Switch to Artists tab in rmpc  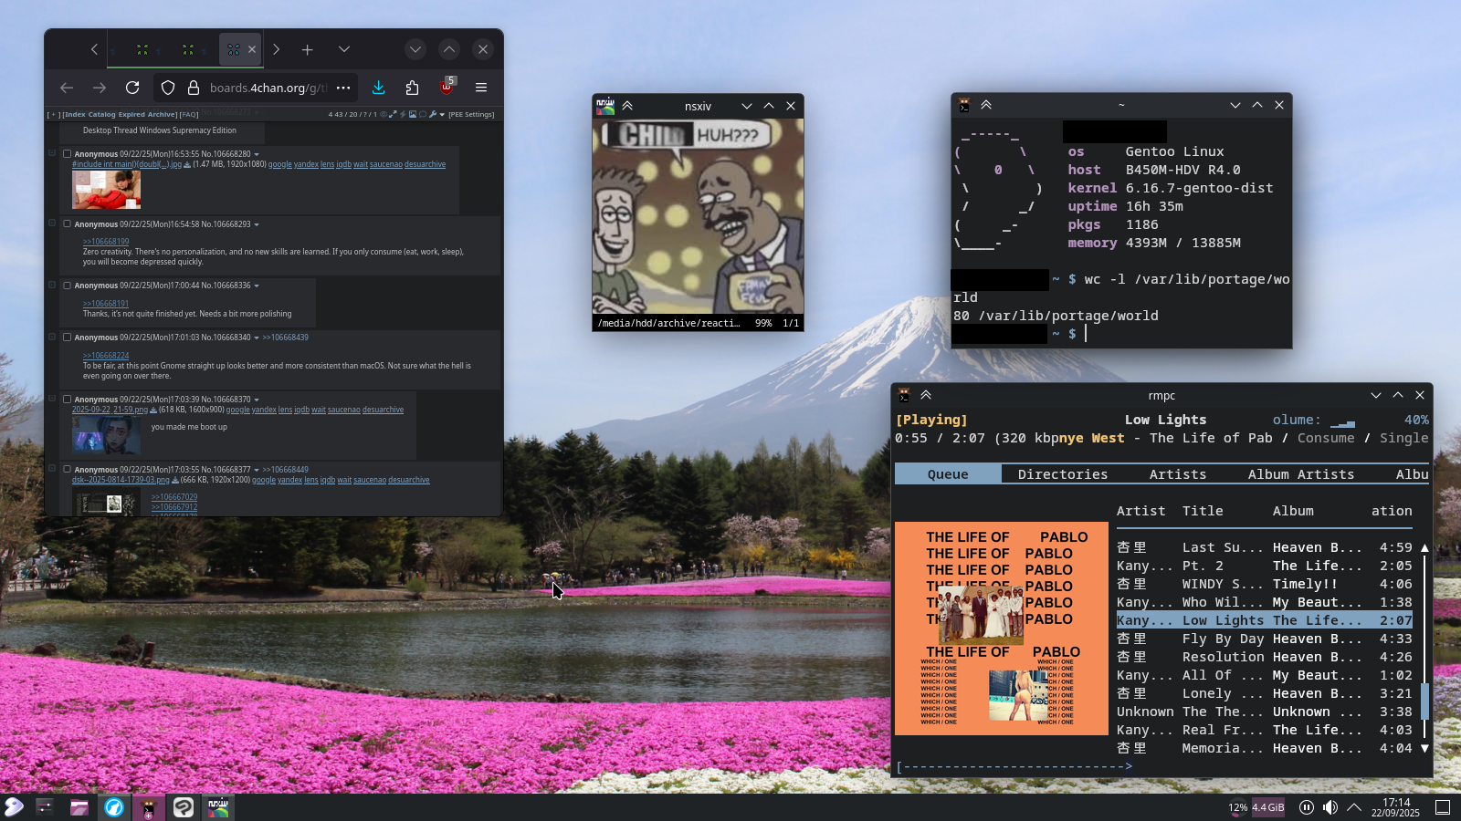(x=1178, y=474)
